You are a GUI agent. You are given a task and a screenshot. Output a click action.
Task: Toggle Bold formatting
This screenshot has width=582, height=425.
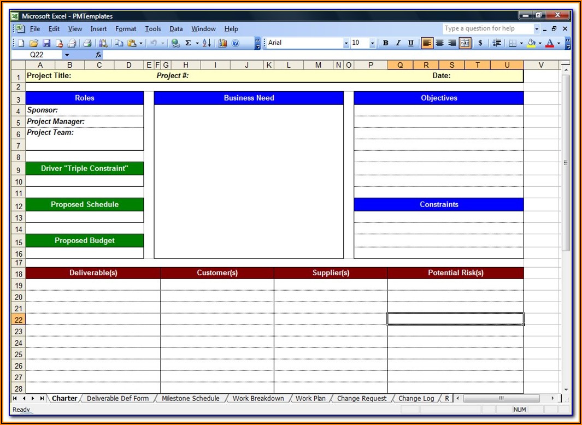coord(385,43)
